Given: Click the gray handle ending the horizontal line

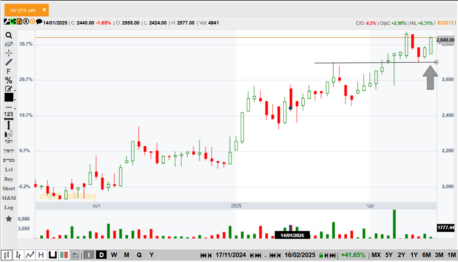Looking at the screenshot, I should click(x=436, y=62).
